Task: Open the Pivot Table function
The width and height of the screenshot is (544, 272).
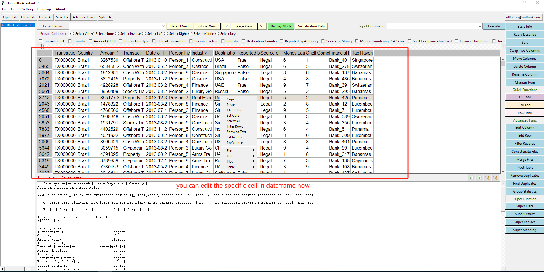Action: point(525,168)
